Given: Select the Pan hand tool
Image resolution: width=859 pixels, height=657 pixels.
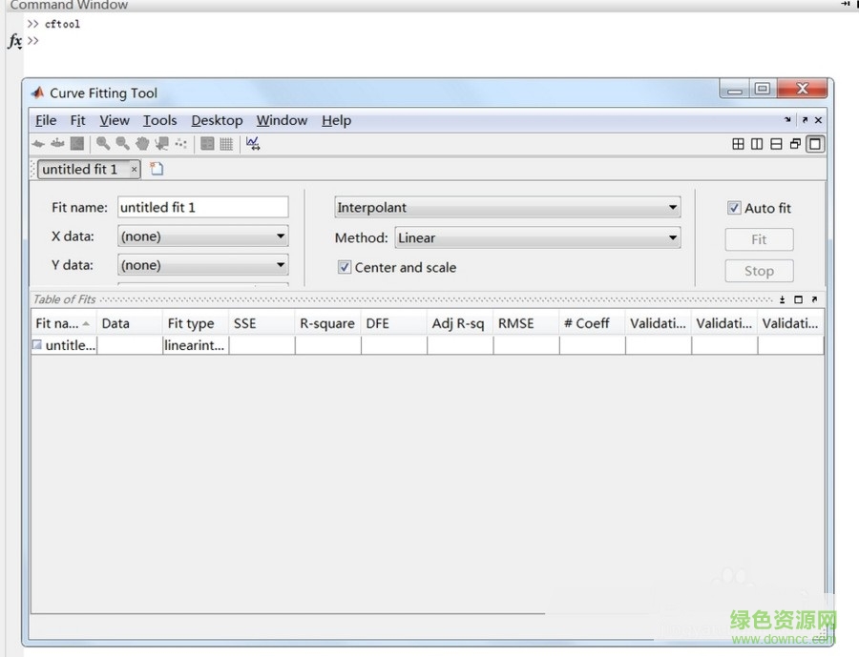Looking at the screenshot, I should click(x=142, y=144).
